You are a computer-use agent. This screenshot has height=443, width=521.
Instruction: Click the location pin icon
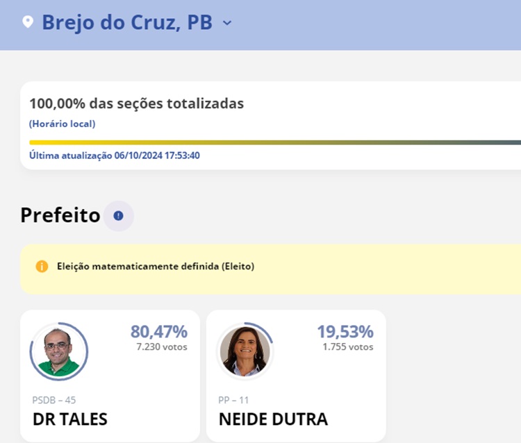(28, 22)
